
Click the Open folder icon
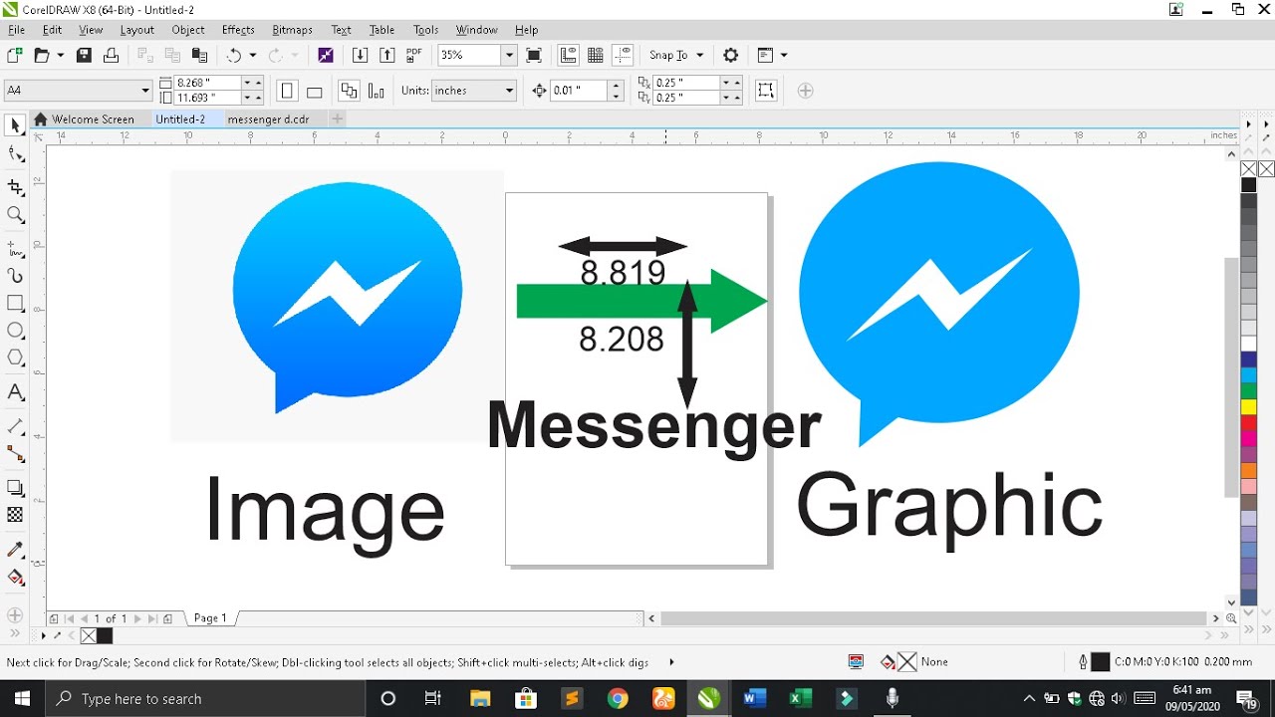click(42, 56)
